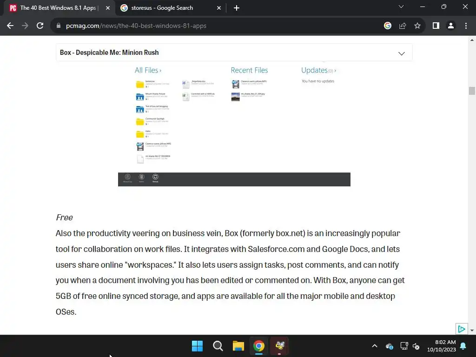Image resolution: width=476 pixels, height=357 pixels.
Task: Select The 40 Best Windows 8.1 Apps tab
Action: click(x=57, y=8)
